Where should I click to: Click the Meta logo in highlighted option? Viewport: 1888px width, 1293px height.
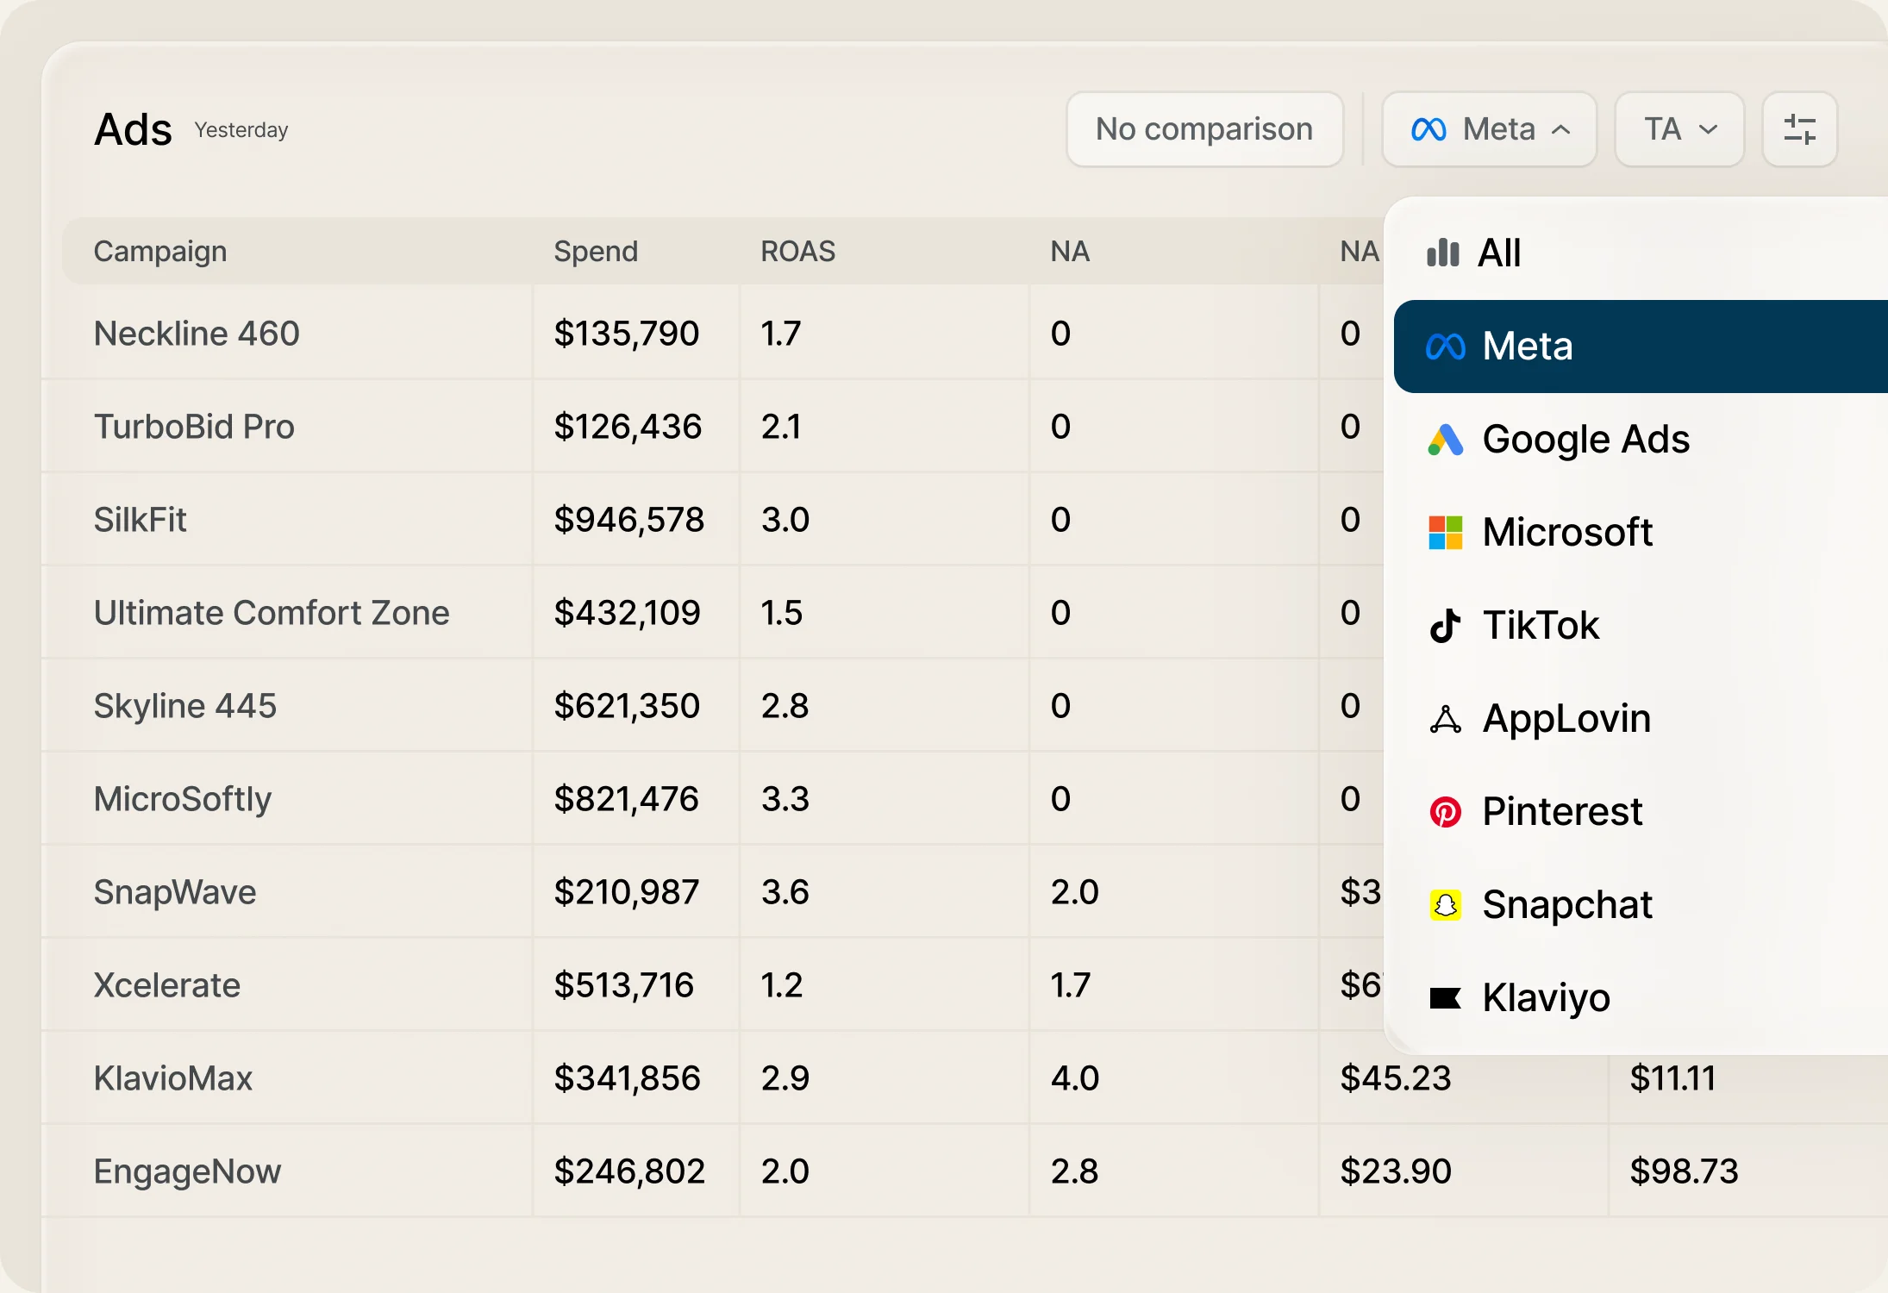click(1445, 347)
